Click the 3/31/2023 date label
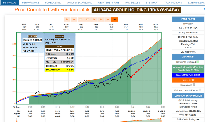205x122 pixels. point(60,36)
